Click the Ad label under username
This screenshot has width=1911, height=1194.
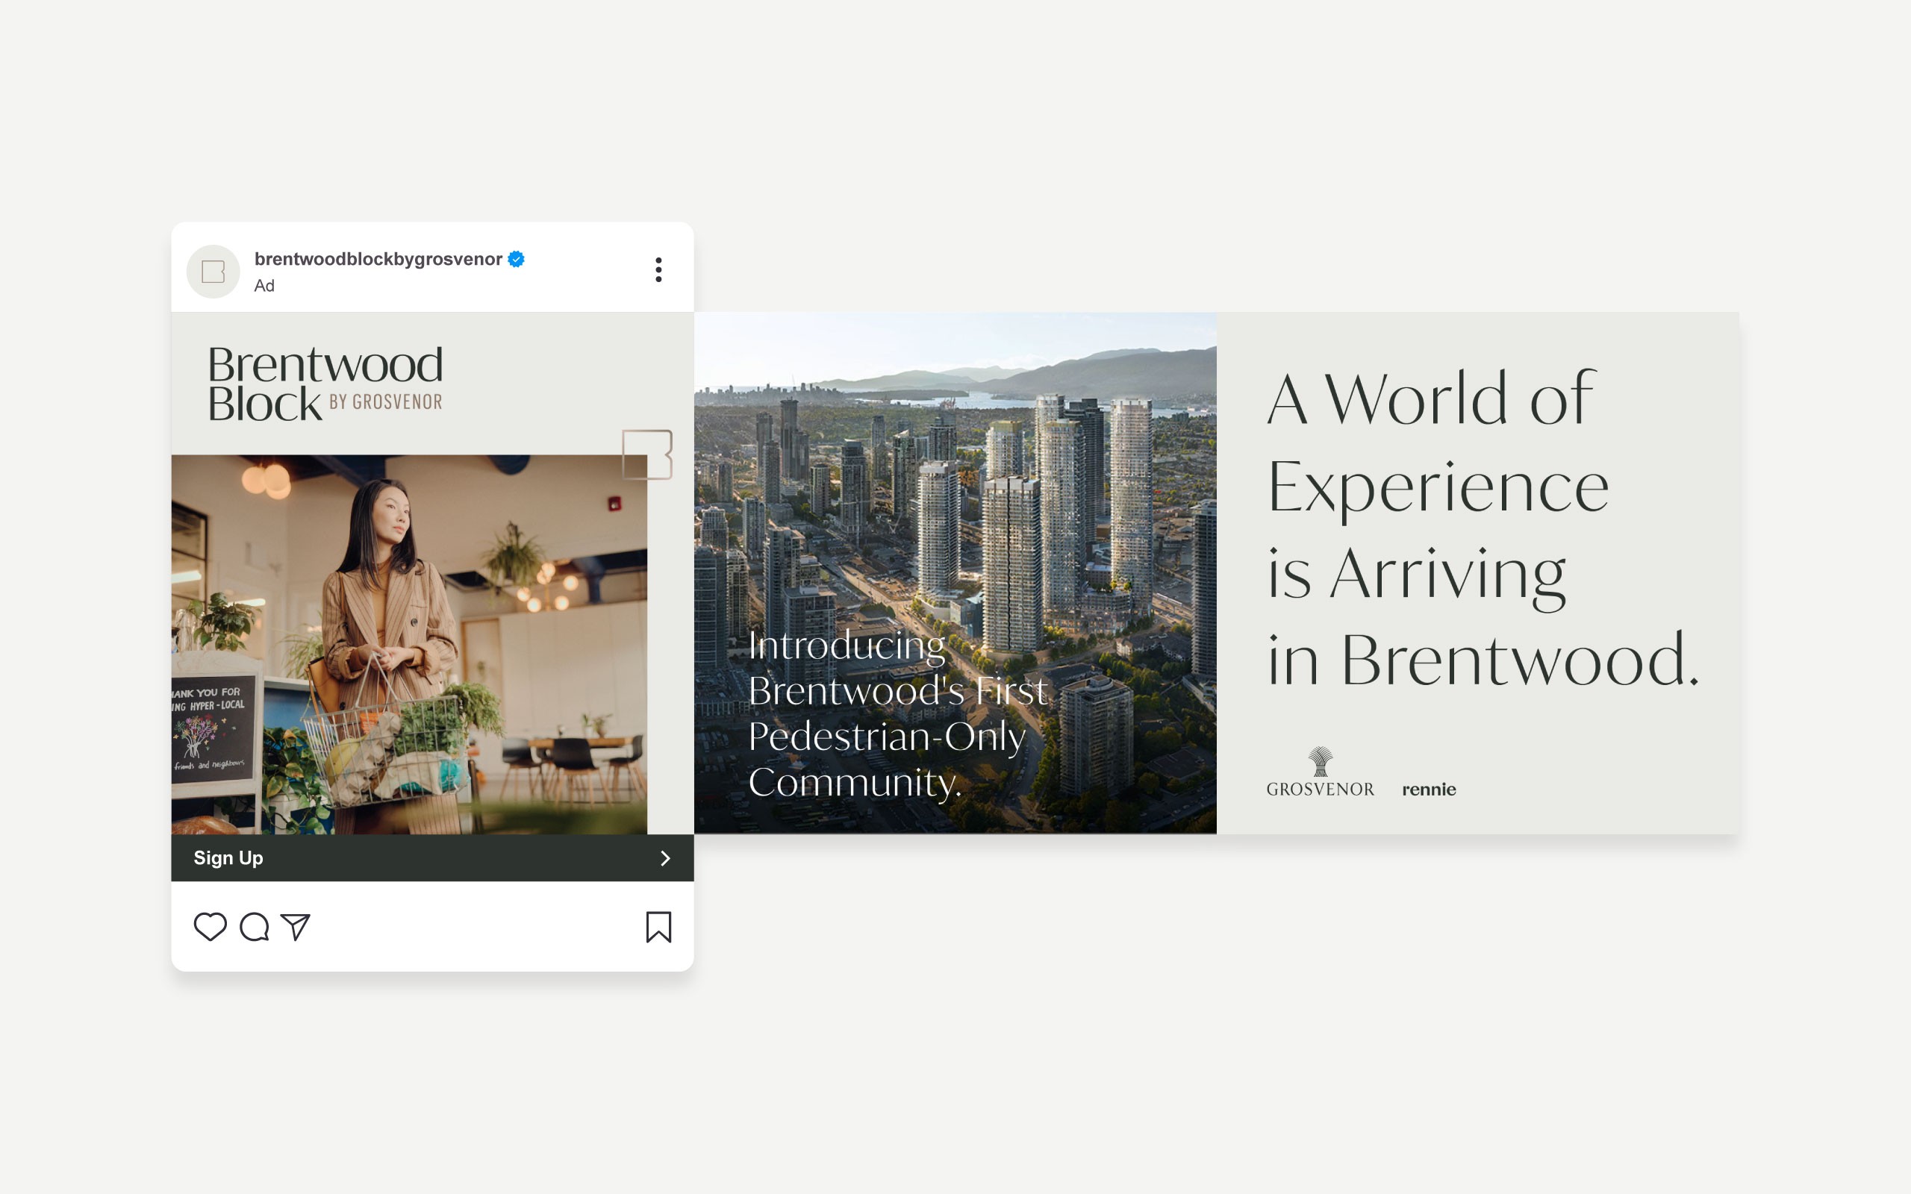click(264, 286)
